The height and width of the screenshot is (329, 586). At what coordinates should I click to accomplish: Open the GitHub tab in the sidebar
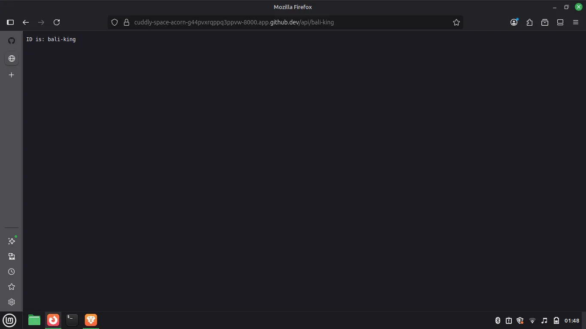pos(12,41)
